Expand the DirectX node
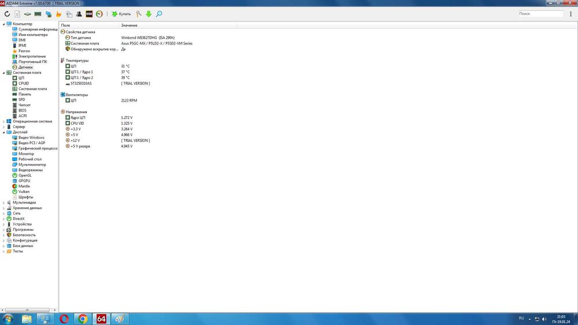 coord(3,219)
